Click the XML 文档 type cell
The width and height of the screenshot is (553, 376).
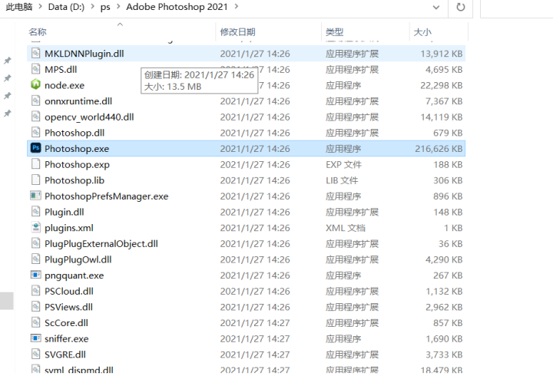pyautogui.click(x=346, y=228)
